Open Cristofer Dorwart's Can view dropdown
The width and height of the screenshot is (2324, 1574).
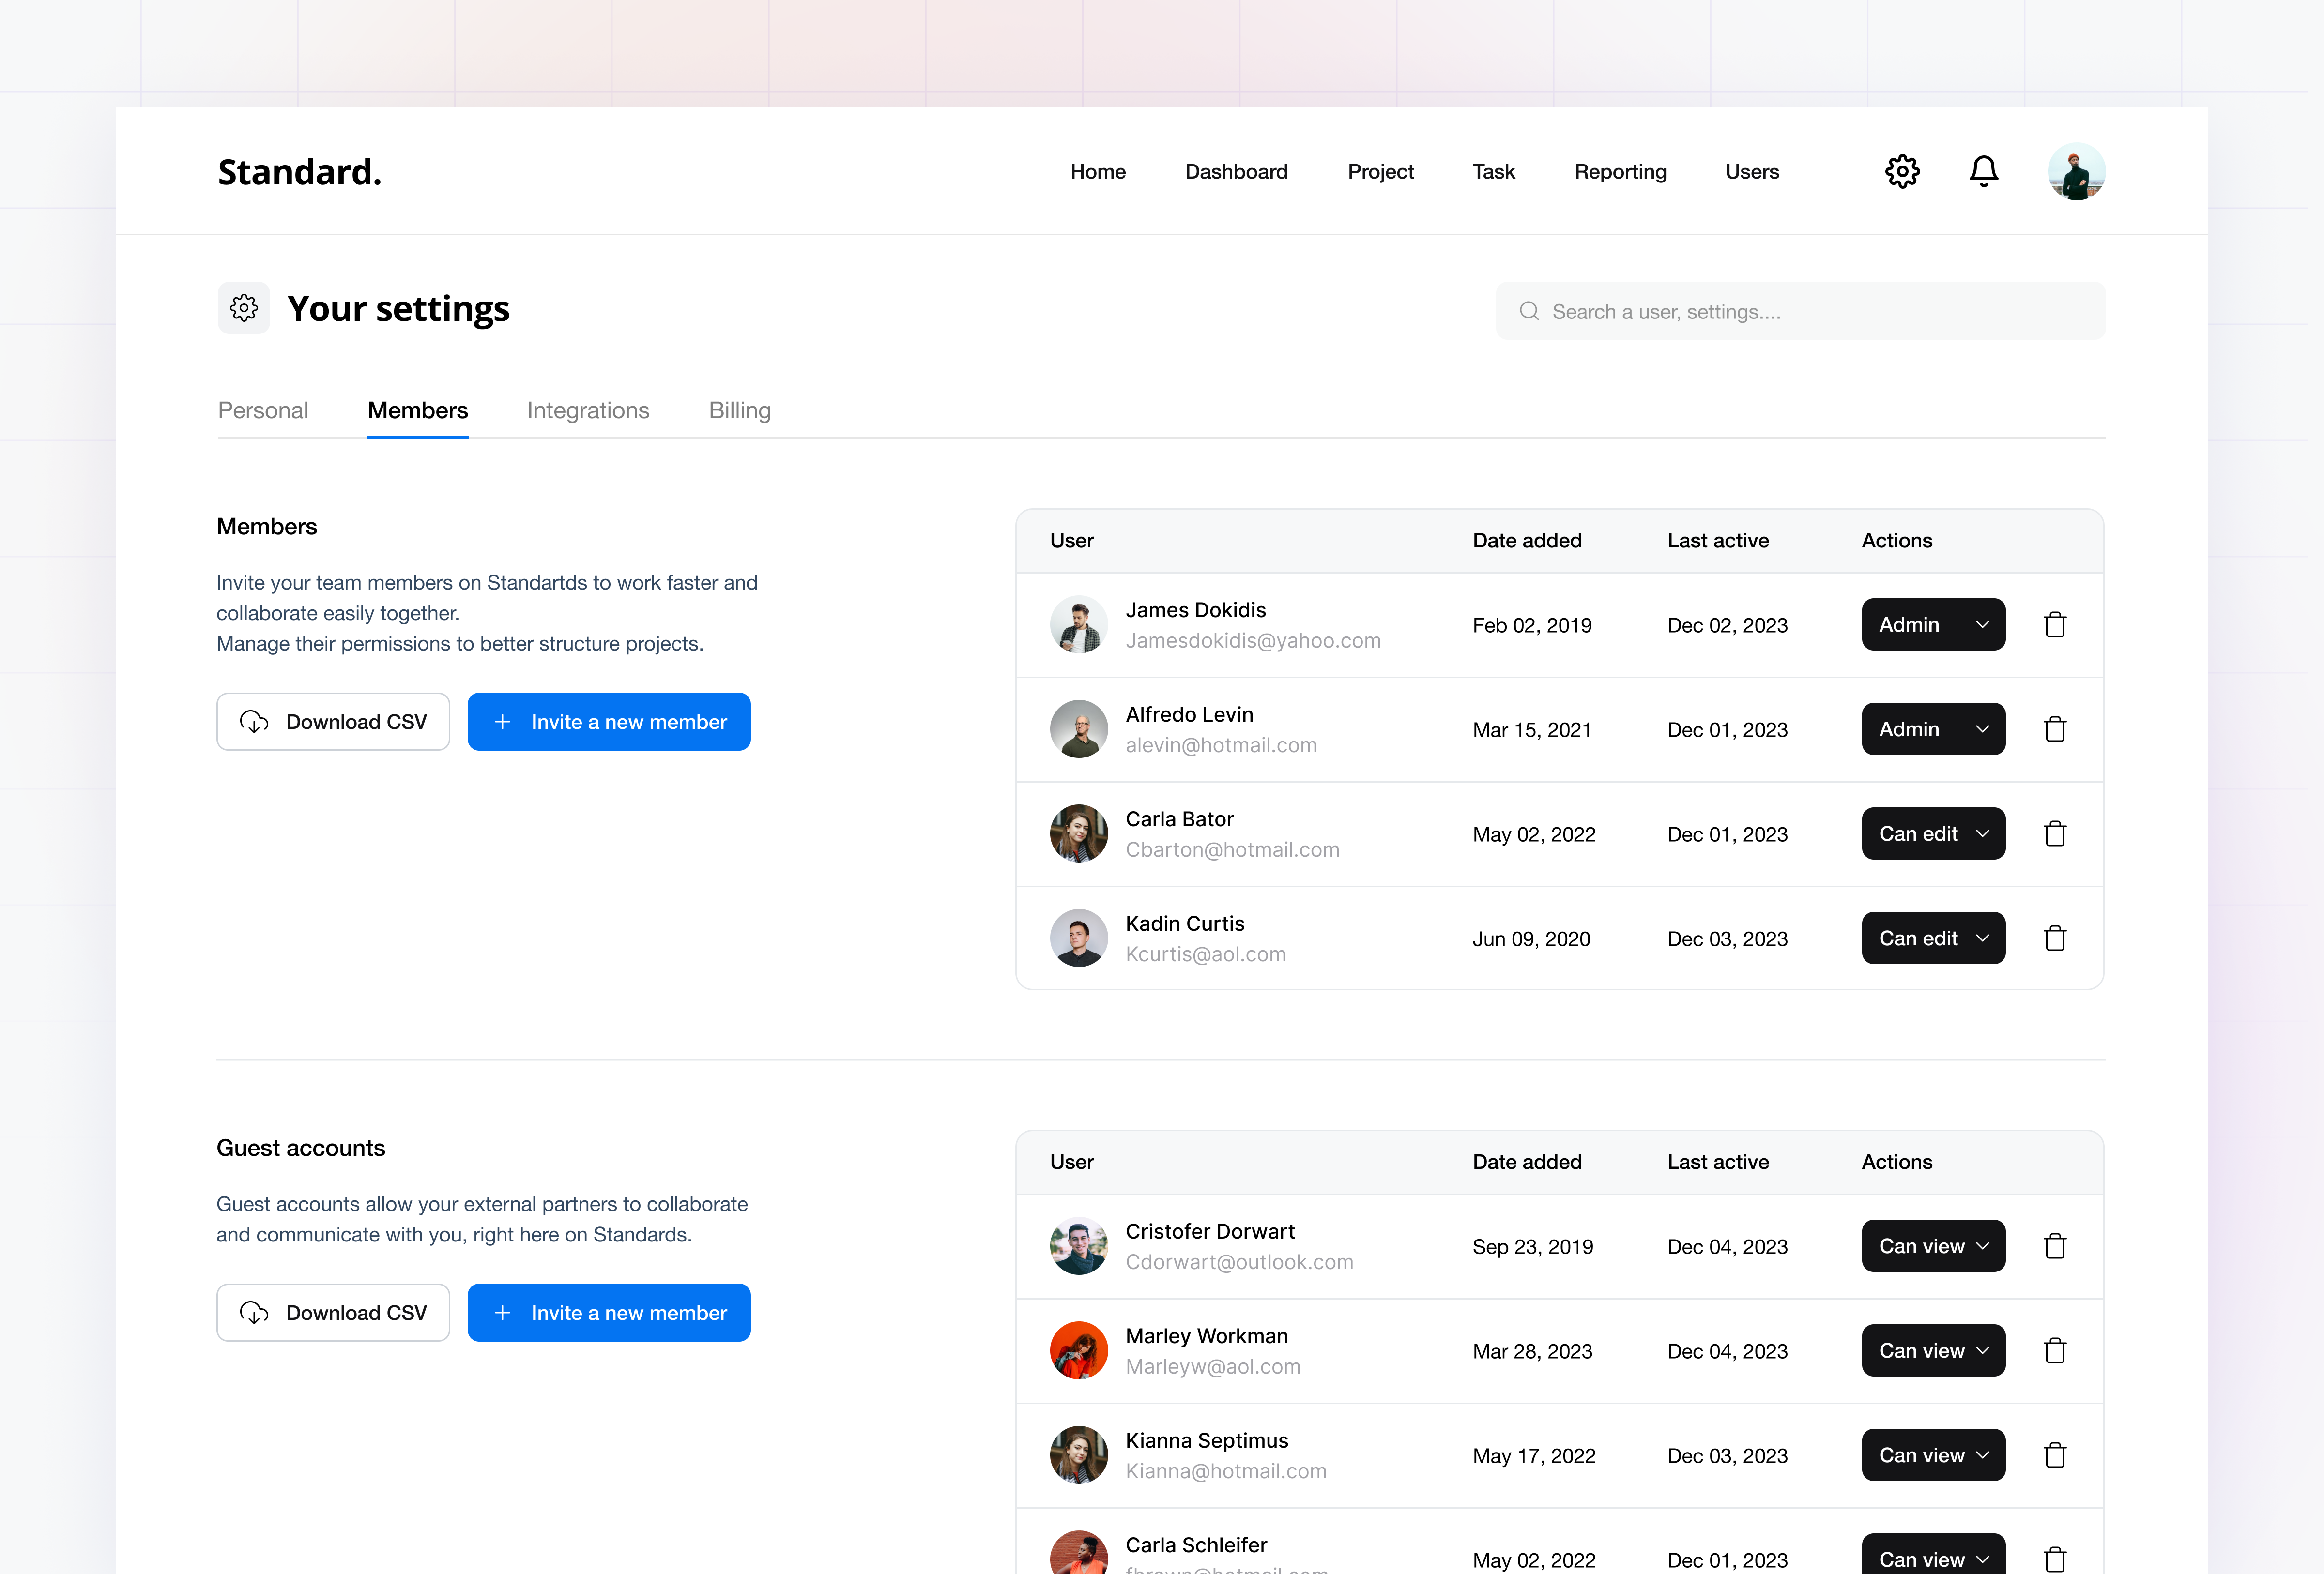pyautogui.click(x=1933, y=1245)
